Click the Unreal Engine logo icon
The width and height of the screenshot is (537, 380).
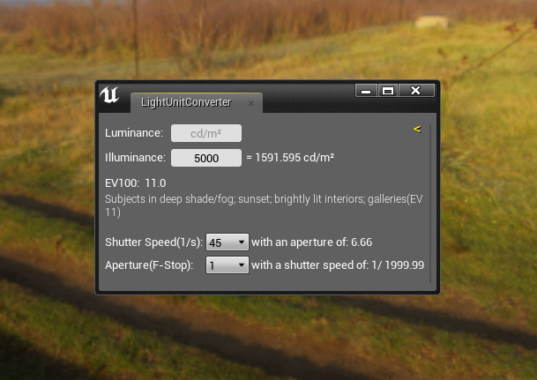pos(109,95)
